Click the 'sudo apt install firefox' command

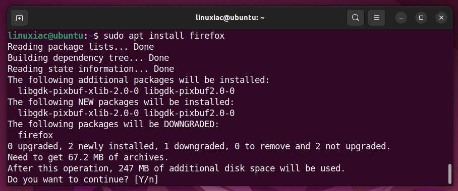(164, 36)
